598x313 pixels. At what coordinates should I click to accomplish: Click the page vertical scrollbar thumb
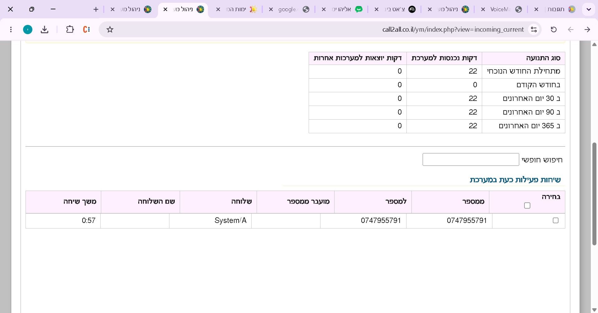pos(594,194)
